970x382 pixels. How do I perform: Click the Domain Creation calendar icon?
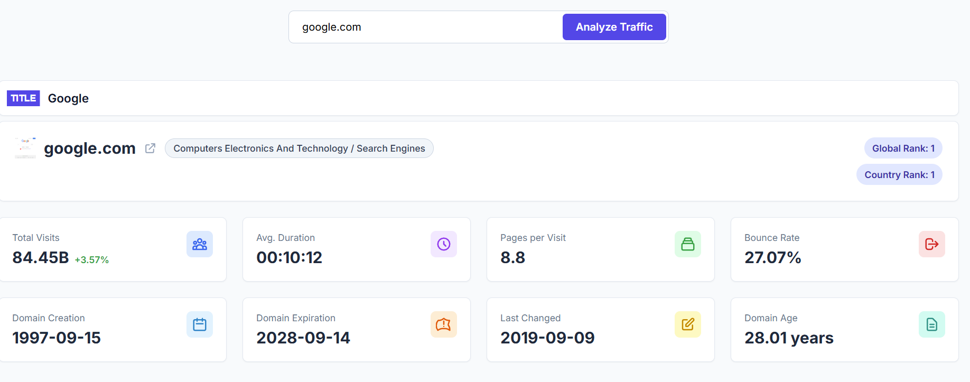(200, 324)
